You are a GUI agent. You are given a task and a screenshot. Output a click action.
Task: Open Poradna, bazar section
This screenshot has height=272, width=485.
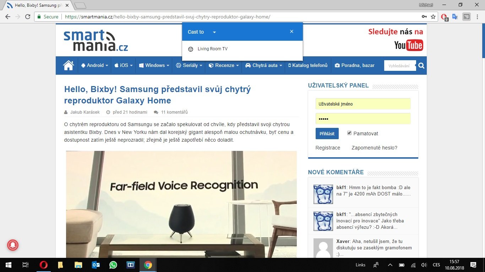355,65
